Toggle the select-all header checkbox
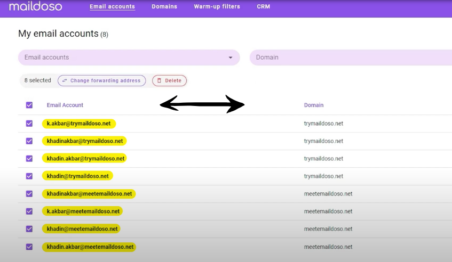452x262 pixels. coord(29,105)
